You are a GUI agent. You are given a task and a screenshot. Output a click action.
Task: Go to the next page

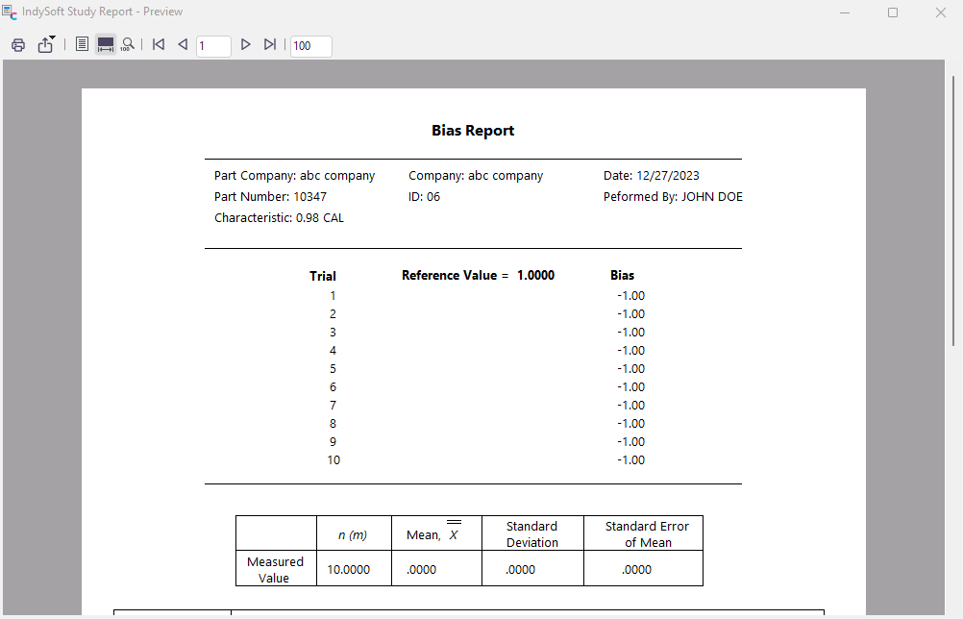coord(245,44)
